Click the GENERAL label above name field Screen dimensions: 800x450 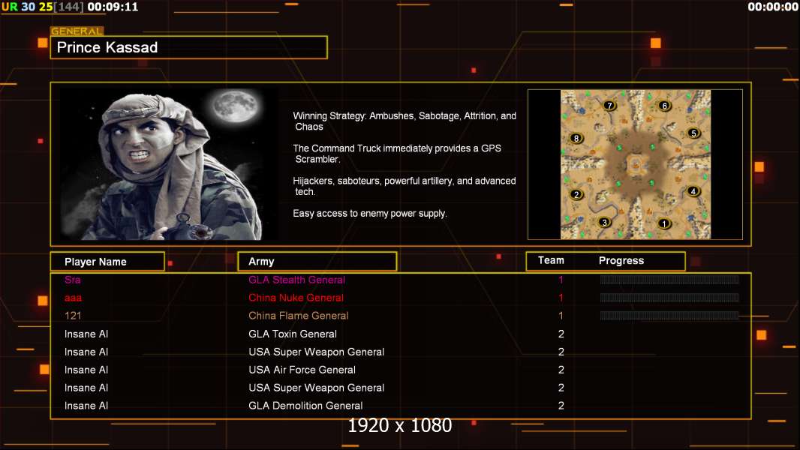[x=77, y=31]
